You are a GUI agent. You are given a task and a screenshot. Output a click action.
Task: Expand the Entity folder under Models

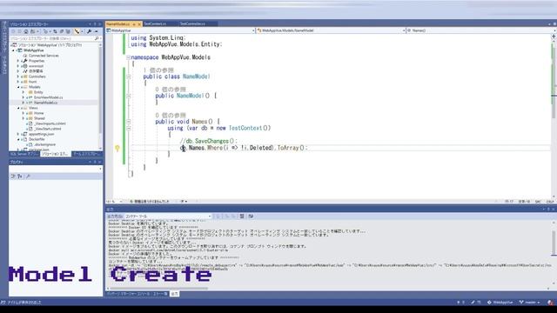click(x=23, y=92)
